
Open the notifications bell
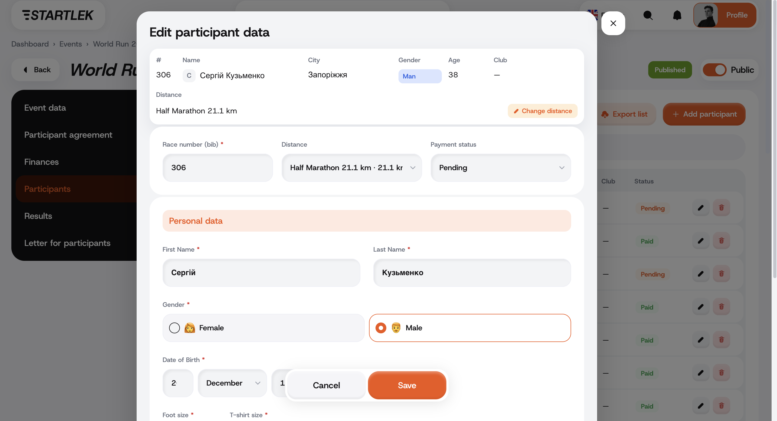coord(677,15)
